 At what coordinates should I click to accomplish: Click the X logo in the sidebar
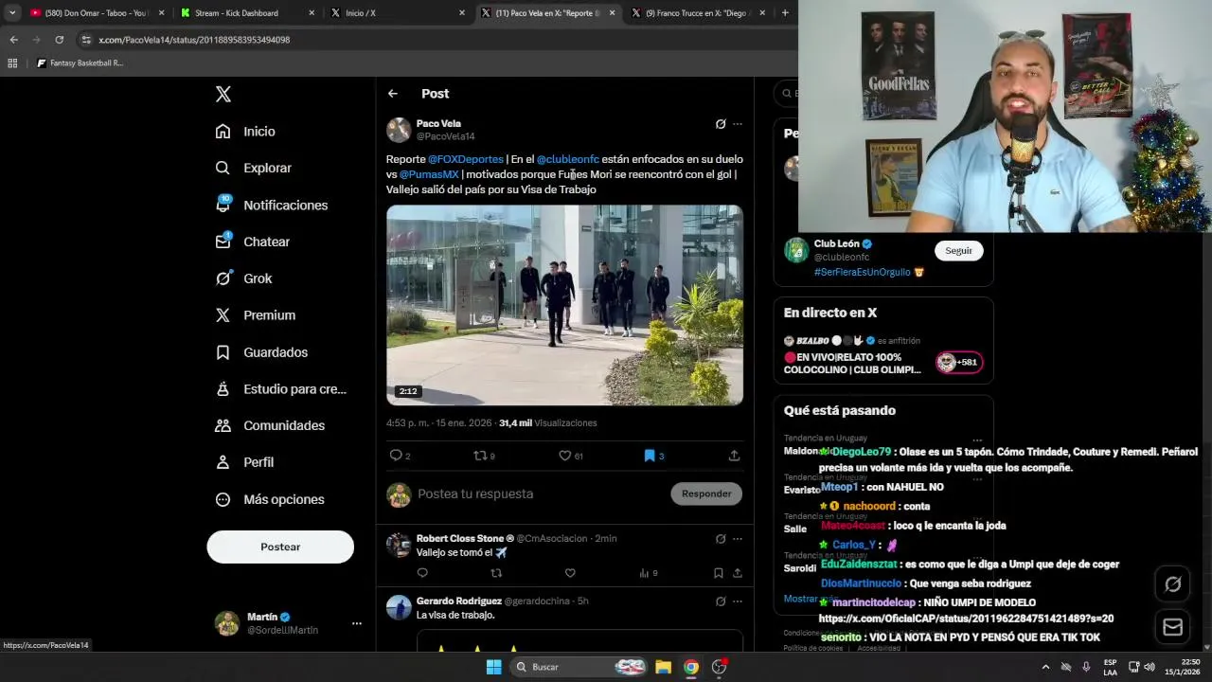pos(223,94)
